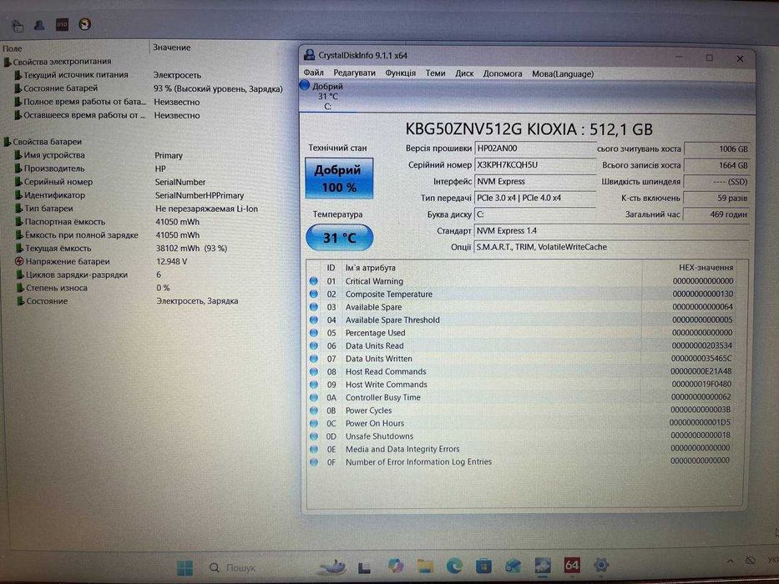Viewport: 779px width, 584px height.
Task: Click the Добрий 100 % health status button
Action: click(339, 179)
